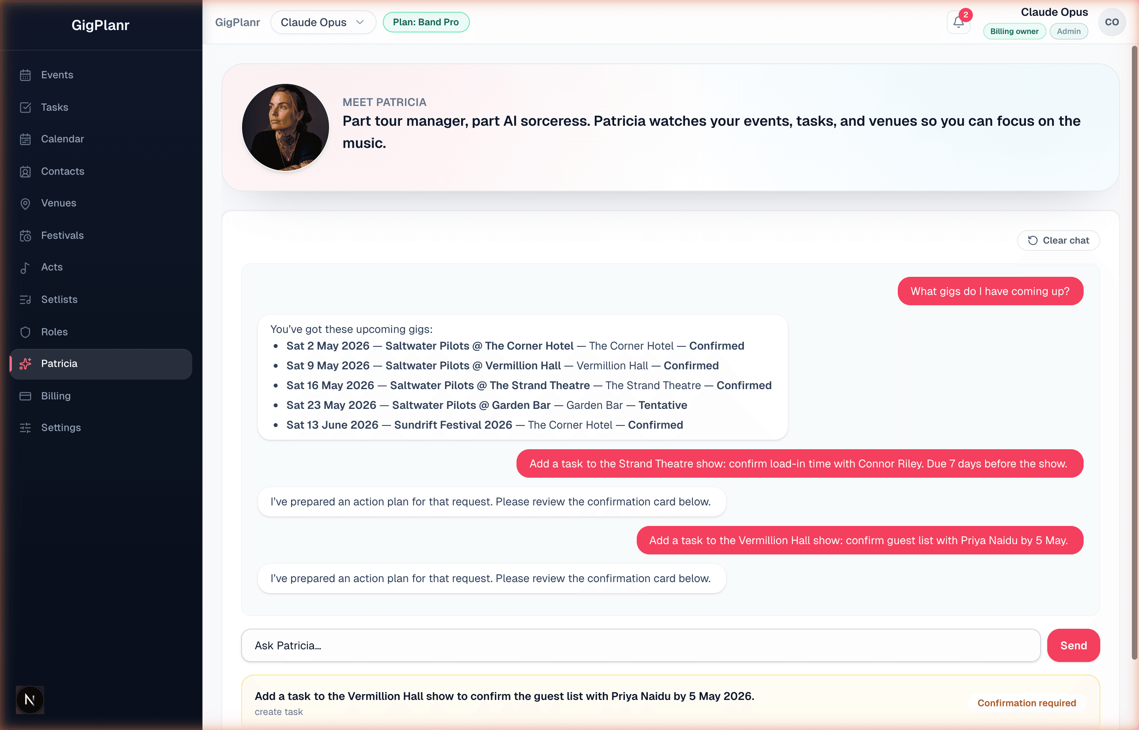Click the confirmation card title for Vermillion Hall
Screen dimensions: 1139x730
tap(504, 696)
